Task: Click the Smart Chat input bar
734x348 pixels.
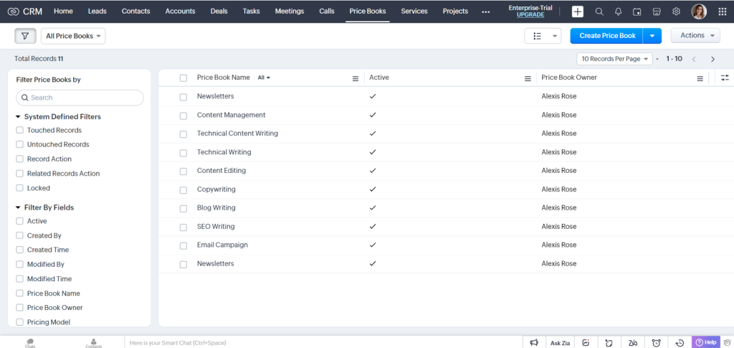Action: tap(323, 343)
